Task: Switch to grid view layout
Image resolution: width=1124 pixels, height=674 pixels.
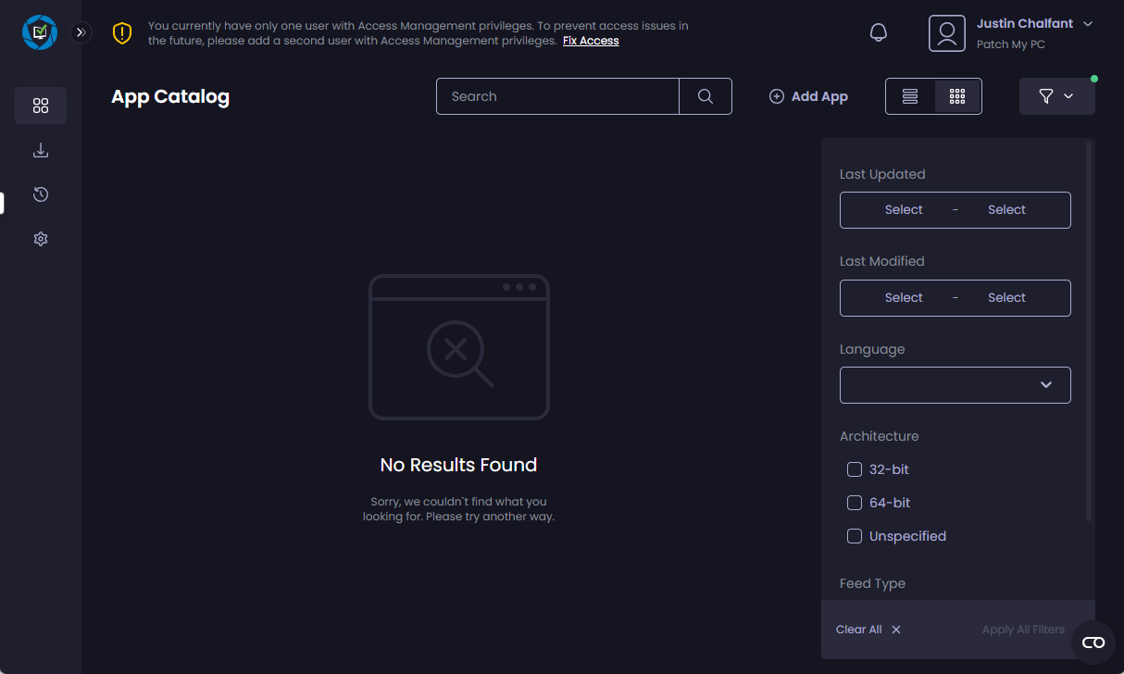Action: pos(957,96)
